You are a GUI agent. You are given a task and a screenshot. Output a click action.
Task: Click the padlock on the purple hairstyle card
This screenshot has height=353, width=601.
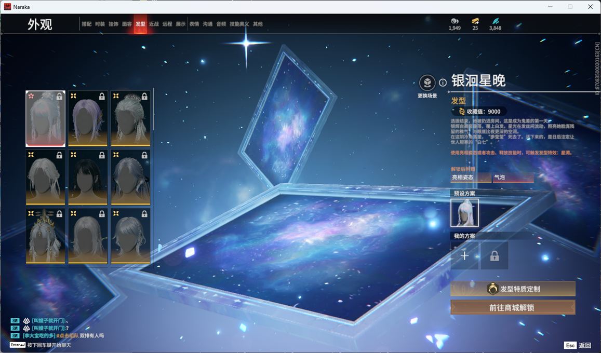pos(102,97)
